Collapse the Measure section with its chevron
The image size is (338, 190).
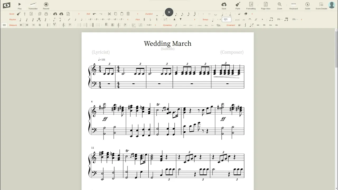[x=155, y=25]
